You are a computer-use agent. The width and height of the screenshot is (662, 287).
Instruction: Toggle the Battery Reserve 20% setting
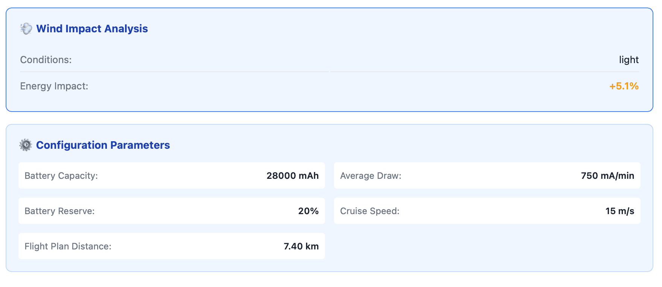[171, 211]
